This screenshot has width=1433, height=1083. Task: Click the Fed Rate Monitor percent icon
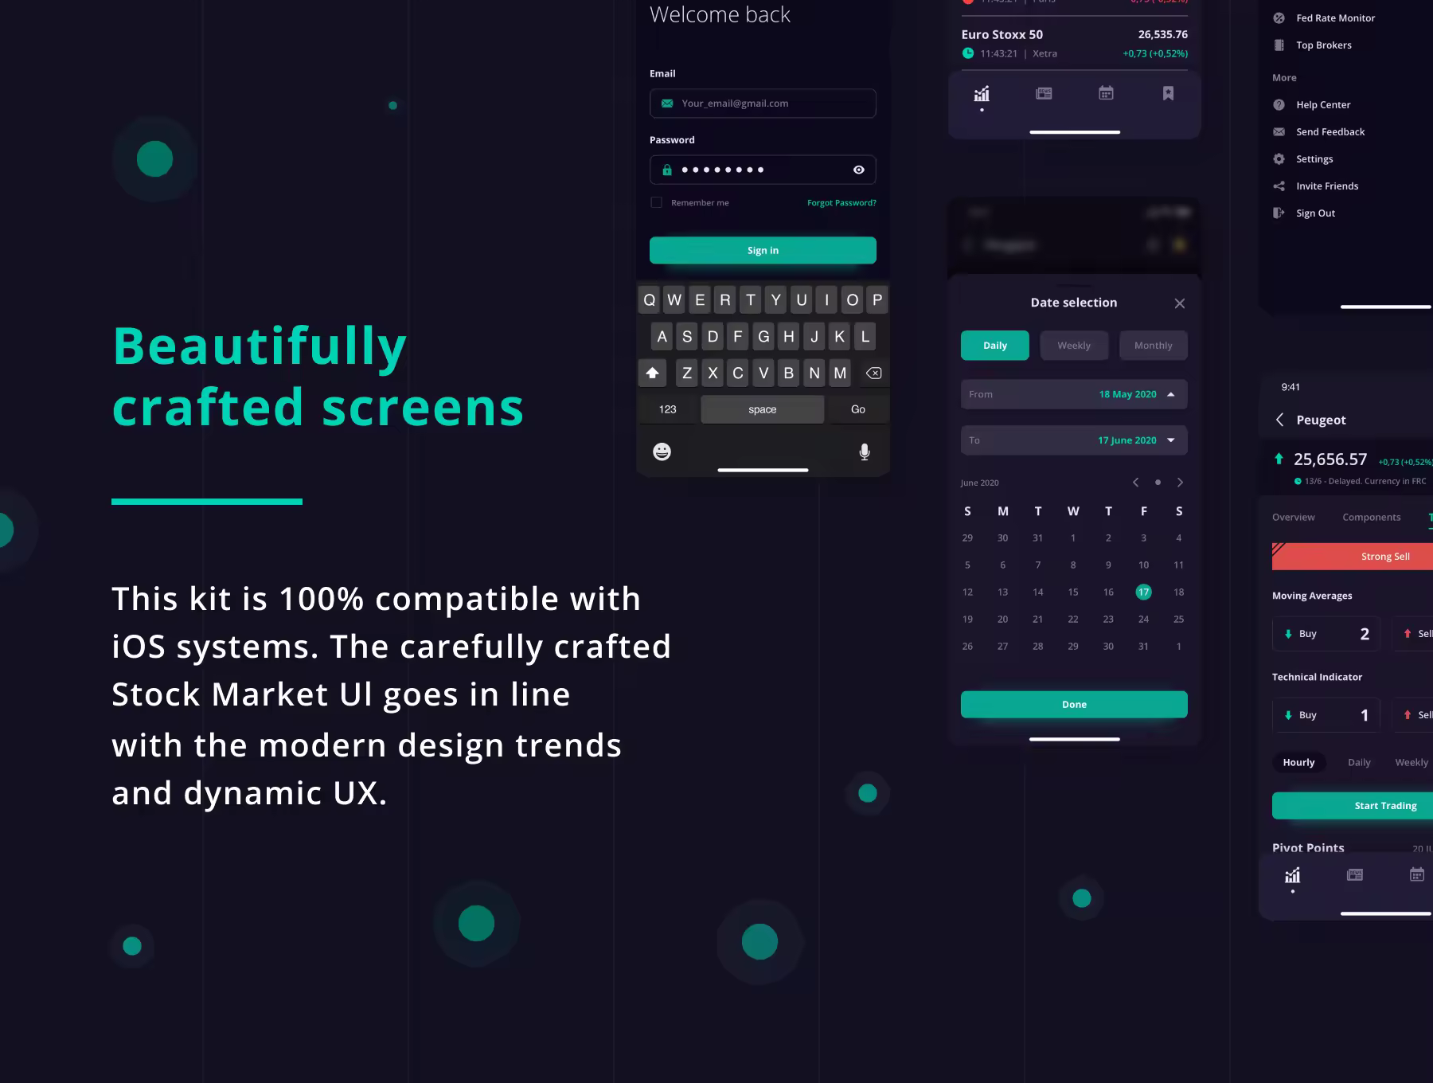click(x=1279, y=18)
